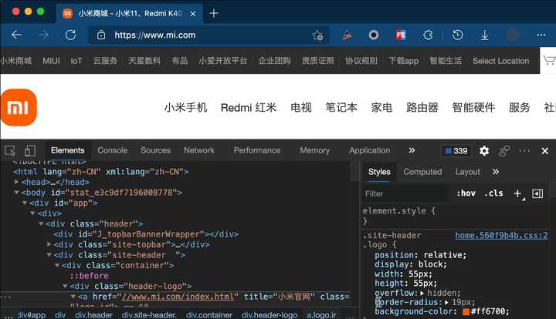
Task: Collapse the body element node
Action: click(16, 193)
